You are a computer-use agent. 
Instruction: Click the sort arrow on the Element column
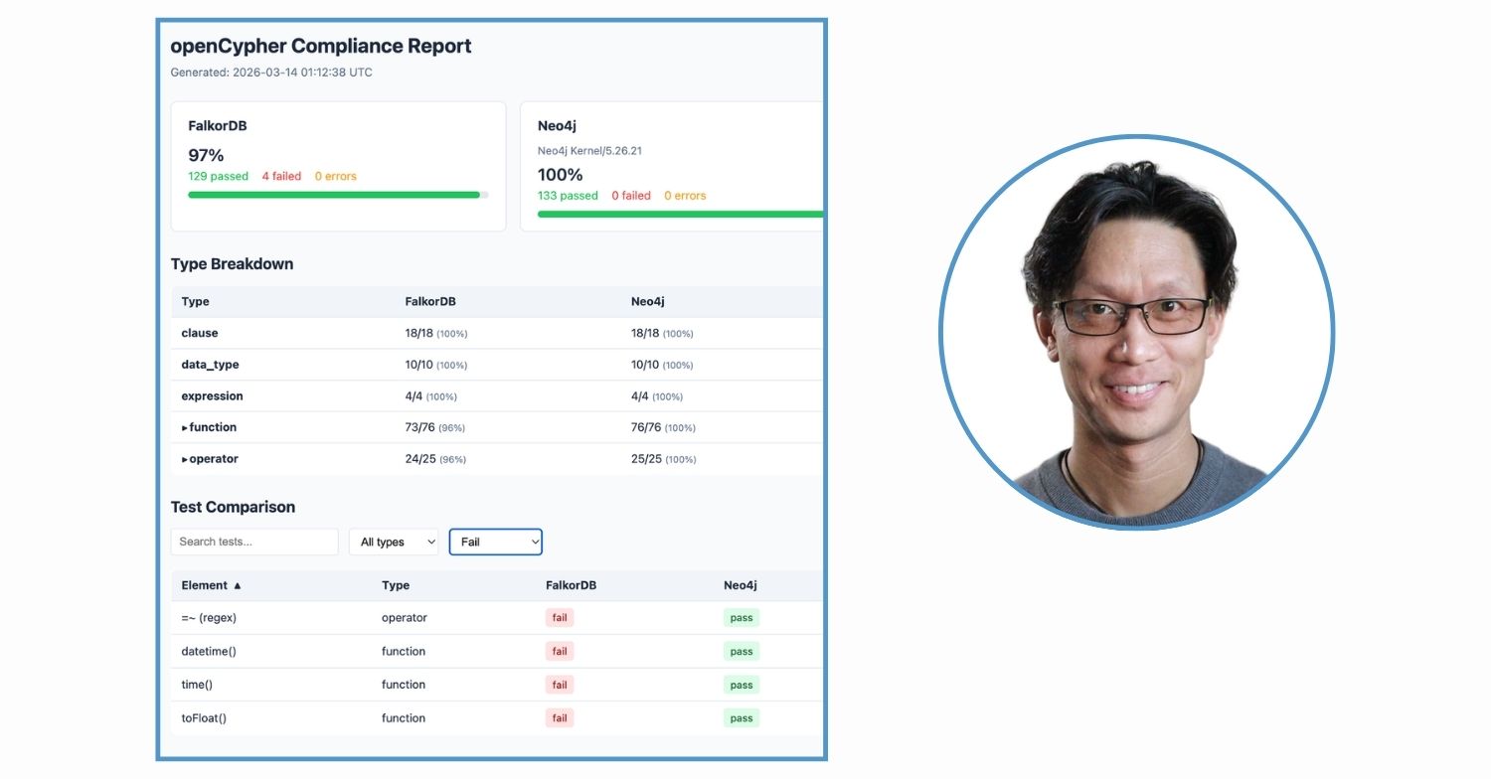pos(237,585)
